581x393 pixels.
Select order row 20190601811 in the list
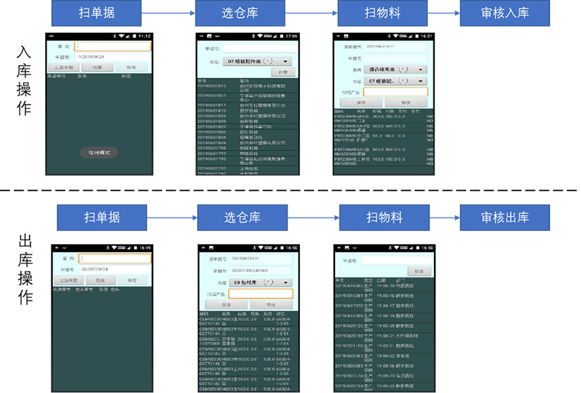(247, 105)
